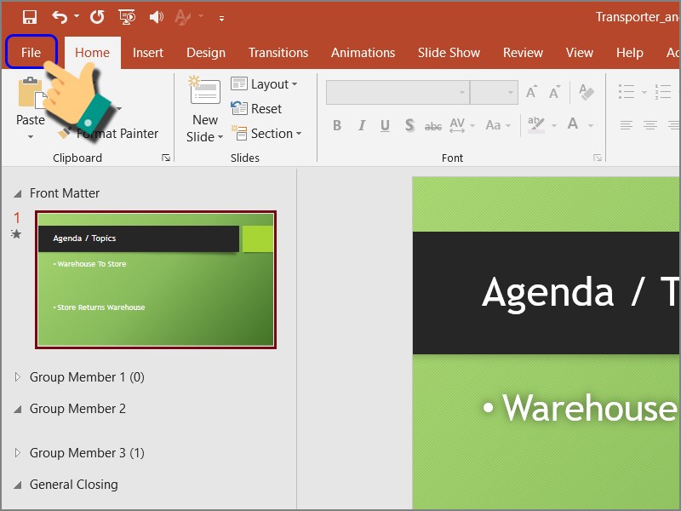Toggle bold formatting

tap(336, 124)
